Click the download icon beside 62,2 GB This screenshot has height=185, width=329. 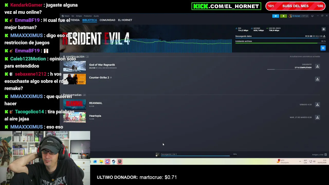(324, 36)
